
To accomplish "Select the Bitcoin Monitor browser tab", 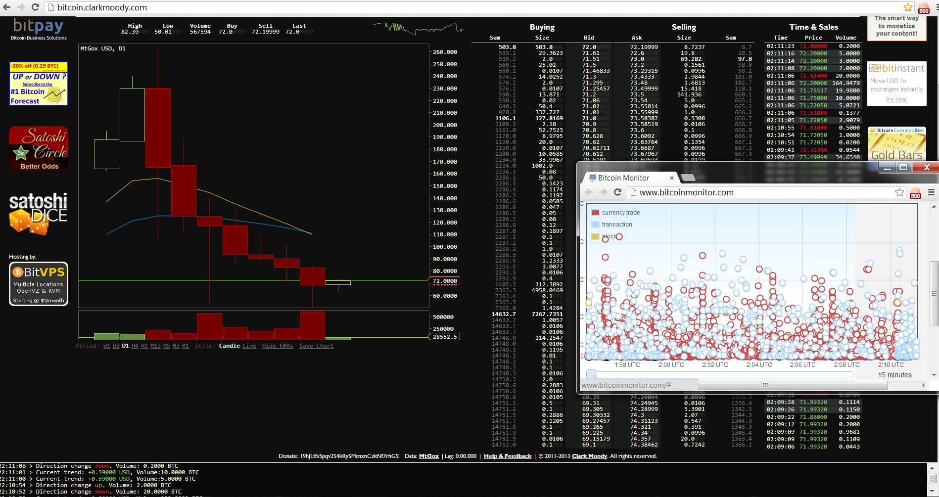I will click(x=628, y=178).
